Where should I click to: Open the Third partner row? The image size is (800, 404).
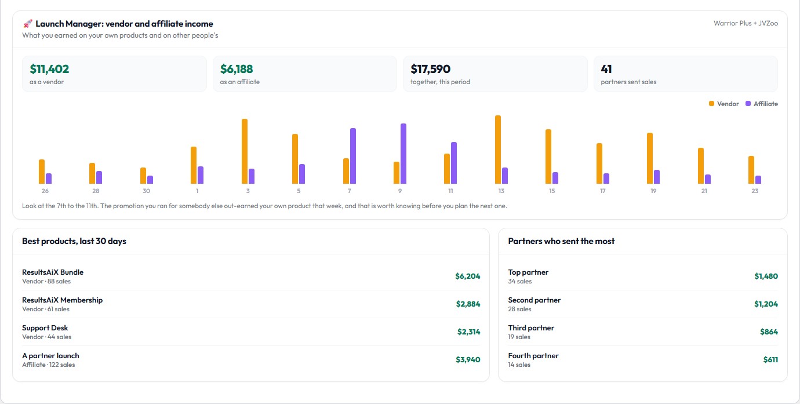tap(643, 332)
